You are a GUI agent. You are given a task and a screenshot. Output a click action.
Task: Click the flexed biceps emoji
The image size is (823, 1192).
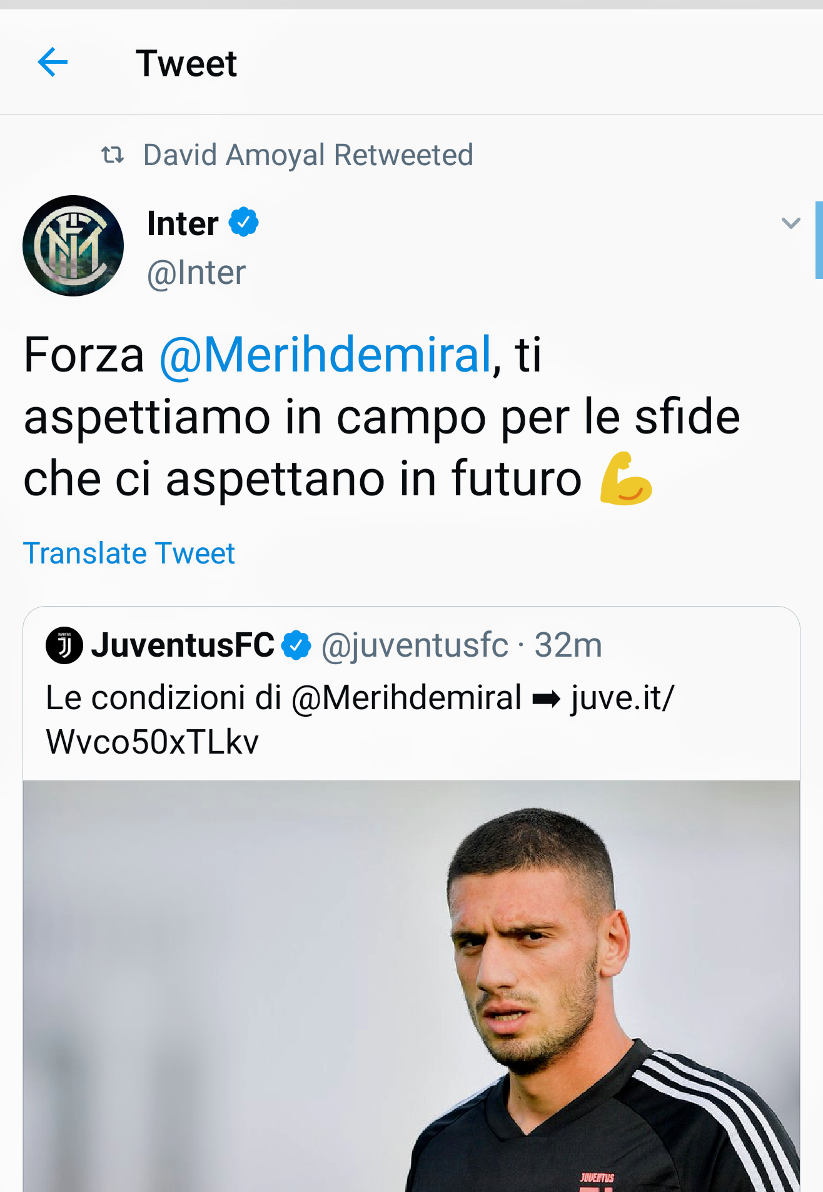(x=625, y=478)
